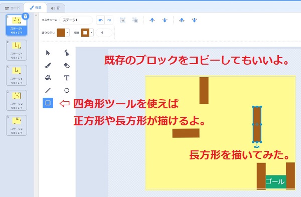Click the Redo button
This screenshot has height=197, width=301.
[109, 20]
